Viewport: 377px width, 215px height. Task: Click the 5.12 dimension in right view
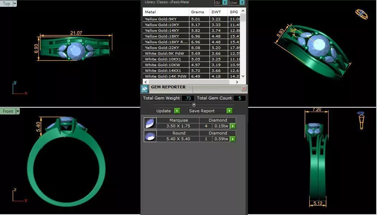(x=318, y=203)
